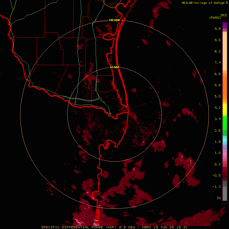The width and height of the screenshot is (229, 229).
Task: Click the -1.3 value on the scale
Action: 217,187
